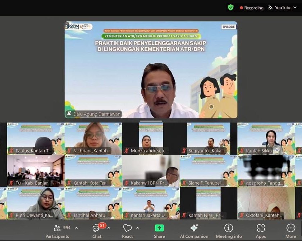The height and width of the screenshot is (241, 302).
Task: Expand the React options arrow
Action: [137, 228]
